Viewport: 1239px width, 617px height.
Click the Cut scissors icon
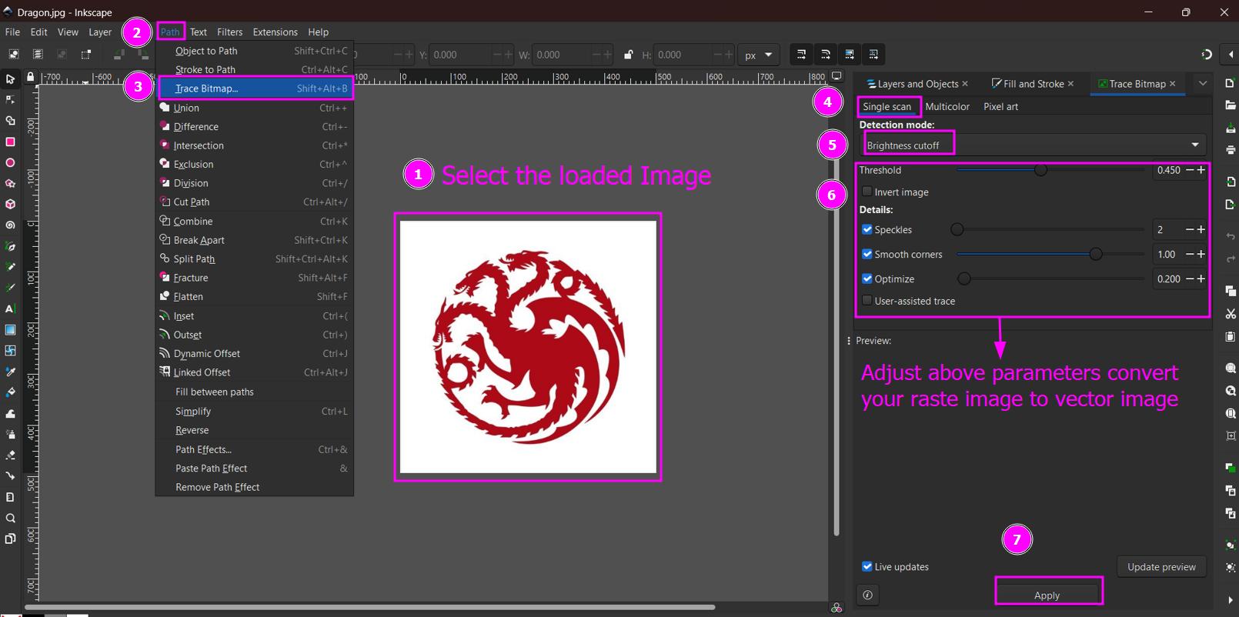1231,314
